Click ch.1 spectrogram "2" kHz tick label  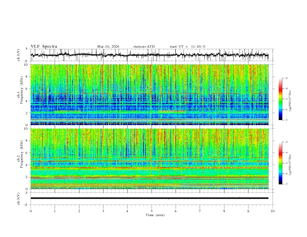pyautogui.click(x=27, y=113)
